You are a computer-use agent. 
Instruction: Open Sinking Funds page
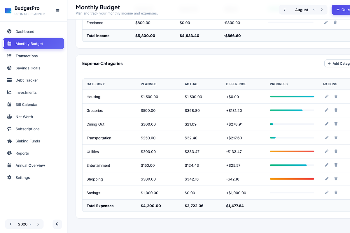[x=34, y=141]
